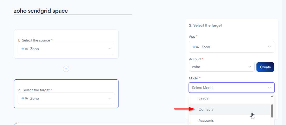
Task: Select Contacts in the model list
Action: pyautogui.click(x=206, y=109)
